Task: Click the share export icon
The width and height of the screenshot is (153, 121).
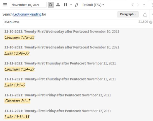Action: 145,14
